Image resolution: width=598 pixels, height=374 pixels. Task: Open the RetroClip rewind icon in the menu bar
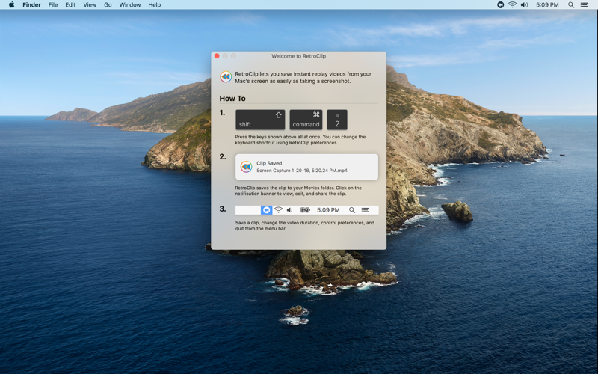click(x=500, y=5)
